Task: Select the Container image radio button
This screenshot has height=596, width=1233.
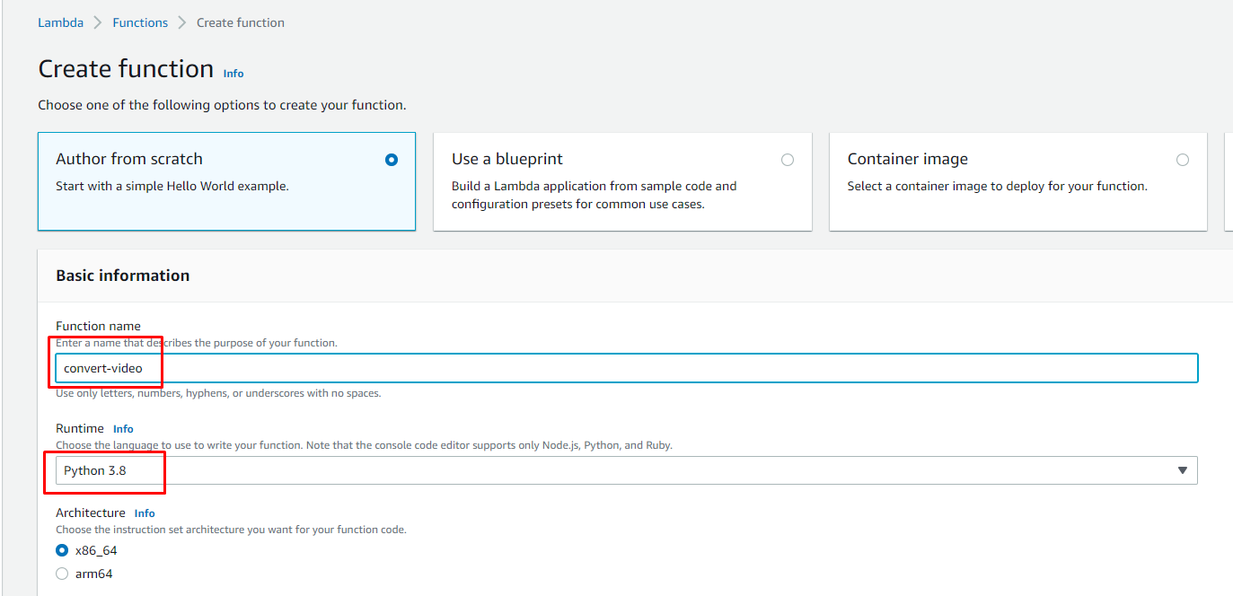Action: point(1183,160)
